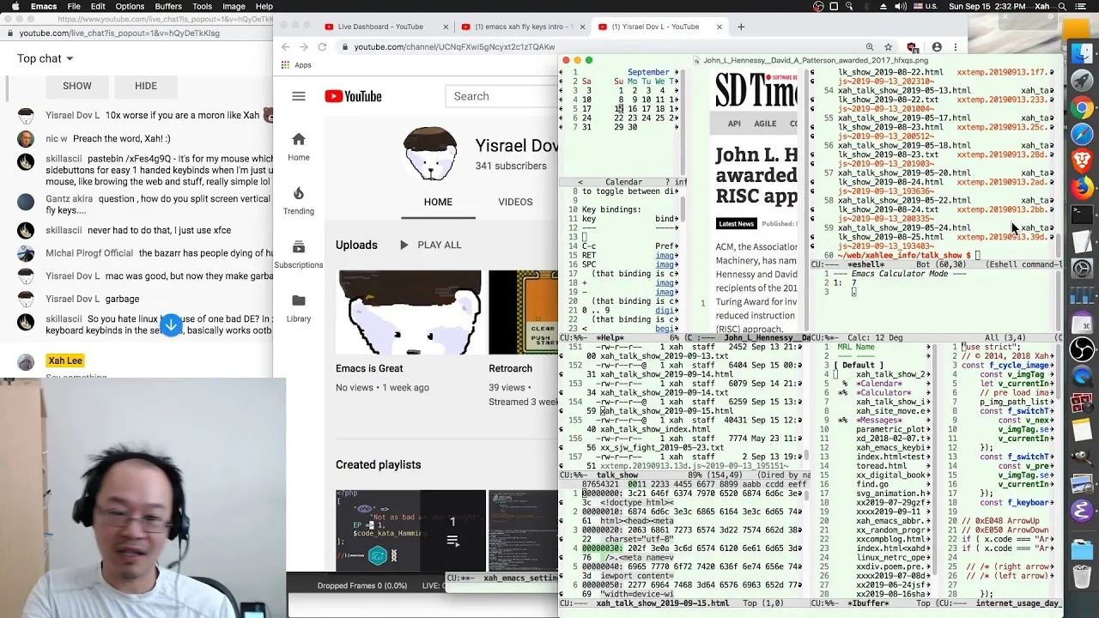1099x618 pixels.
Task: Open the Emacs is Great video thumbnail
Action: 410,312
